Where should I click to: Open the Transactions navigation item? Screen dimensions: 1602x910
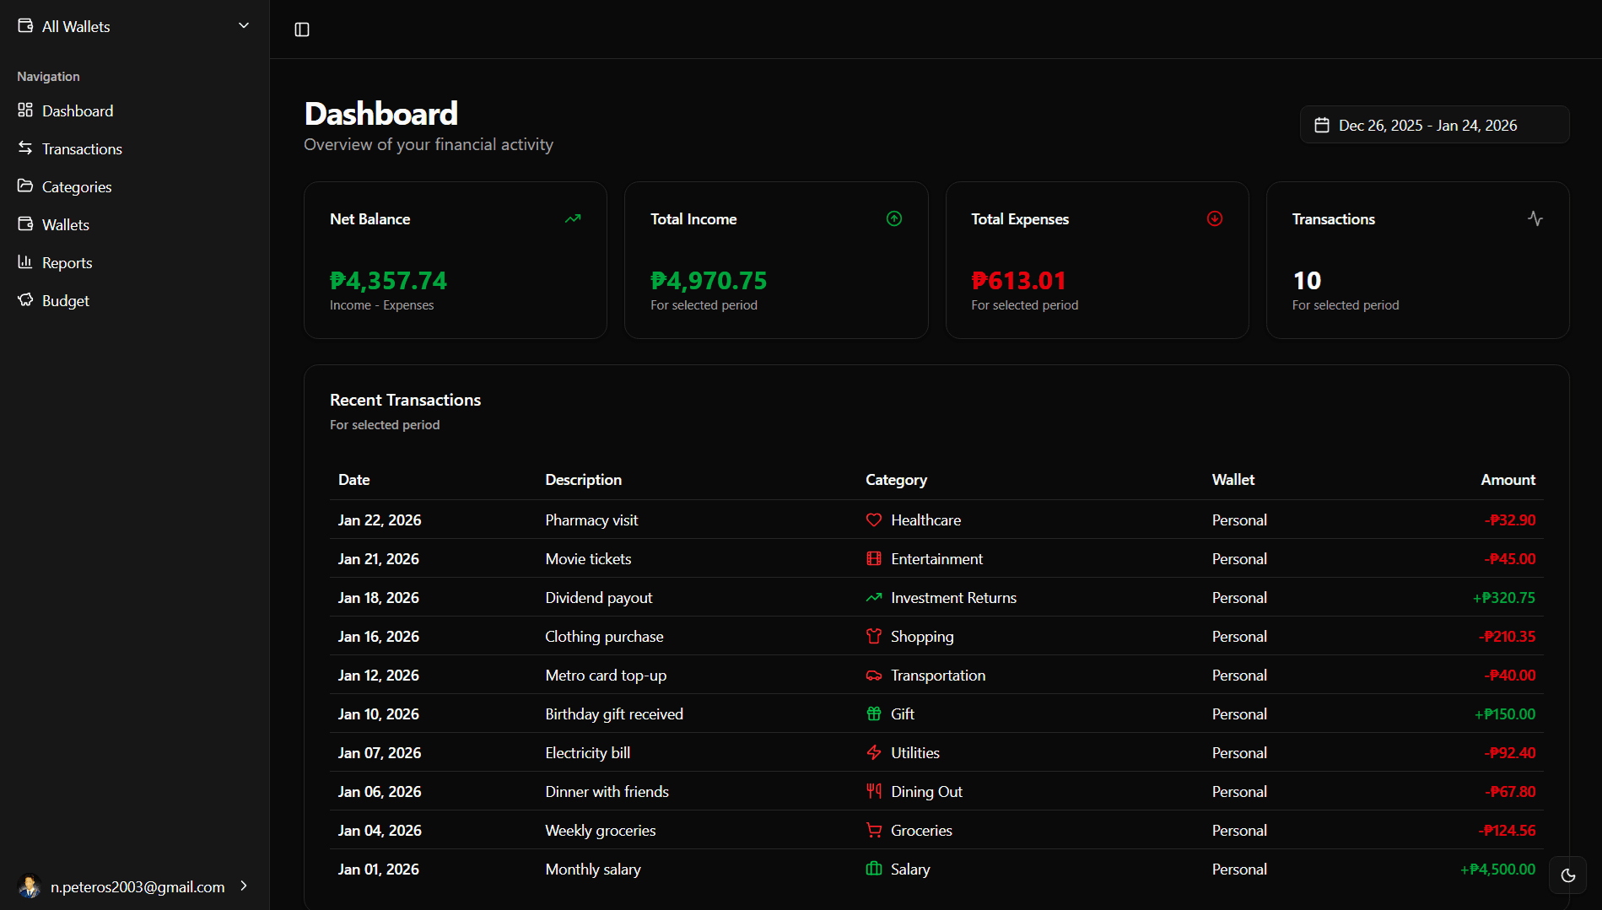coord(134,148)
